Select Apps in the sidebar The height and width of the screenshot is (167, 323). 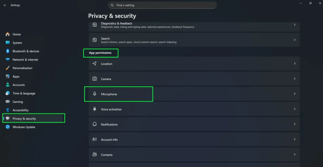click(33, 76)
